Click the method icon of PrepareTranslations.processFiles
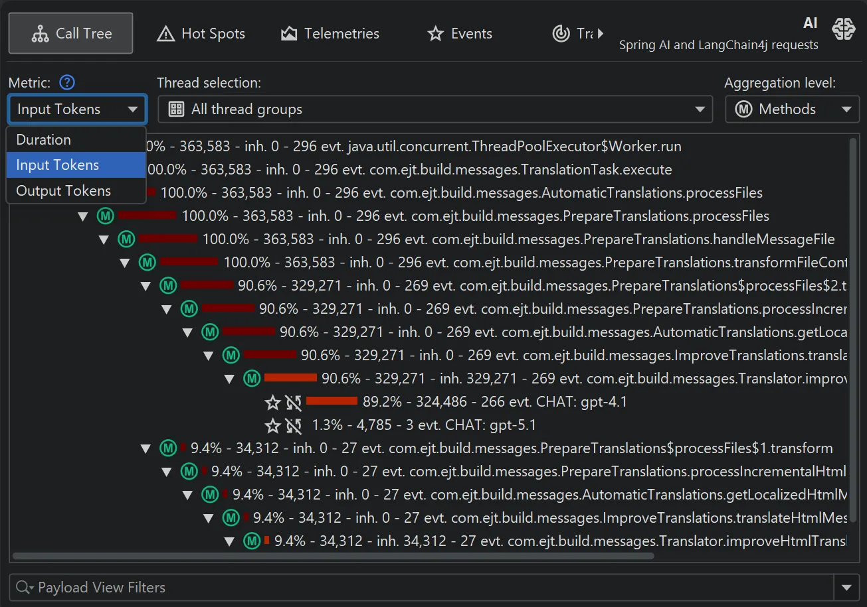Screen dimensions: 867x607 [106, 216]
